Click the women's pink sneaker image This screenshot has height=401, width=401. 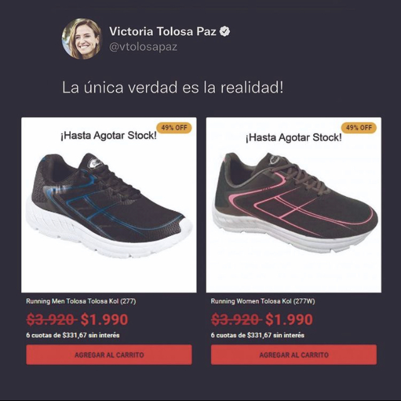point(294,201)
